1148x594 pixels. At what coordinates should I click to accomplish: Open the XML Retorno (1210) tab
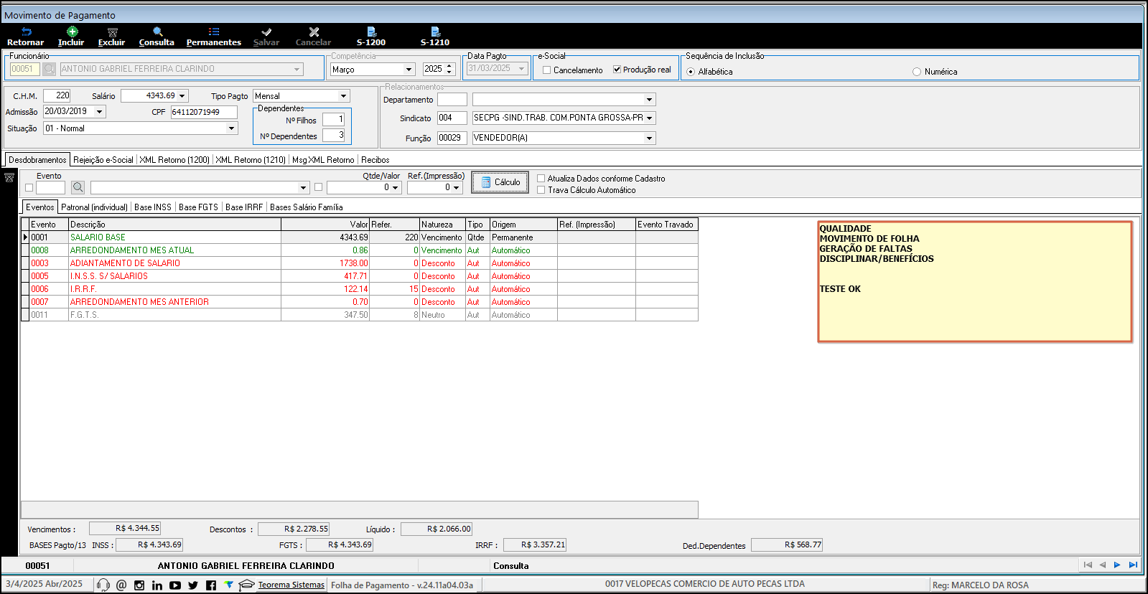[x=251, y=160]
